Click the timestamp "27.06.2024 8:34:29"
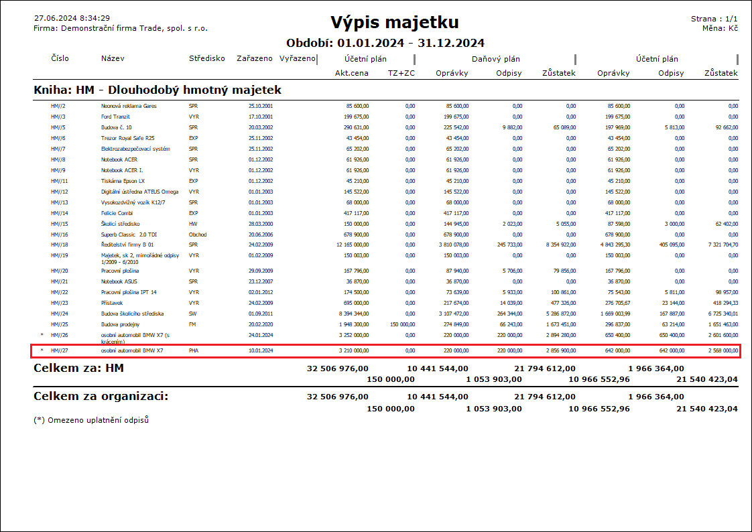752x532 pixels. (72, 18)
